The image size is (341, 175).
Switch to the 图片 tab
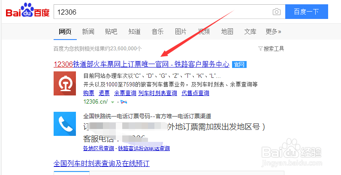(x=181, y=31)
